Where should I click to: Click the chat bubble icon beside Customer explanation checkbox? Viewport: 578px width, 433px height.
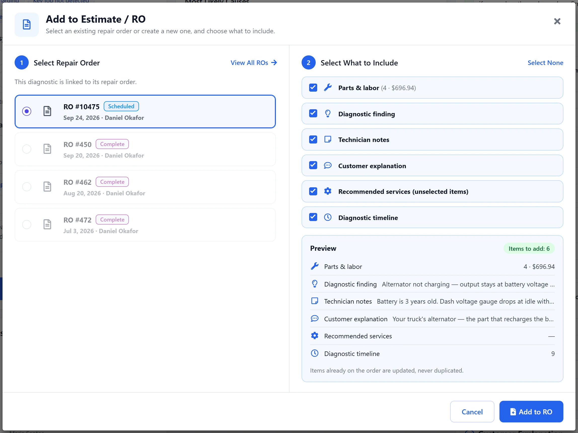tap(328, 165)
